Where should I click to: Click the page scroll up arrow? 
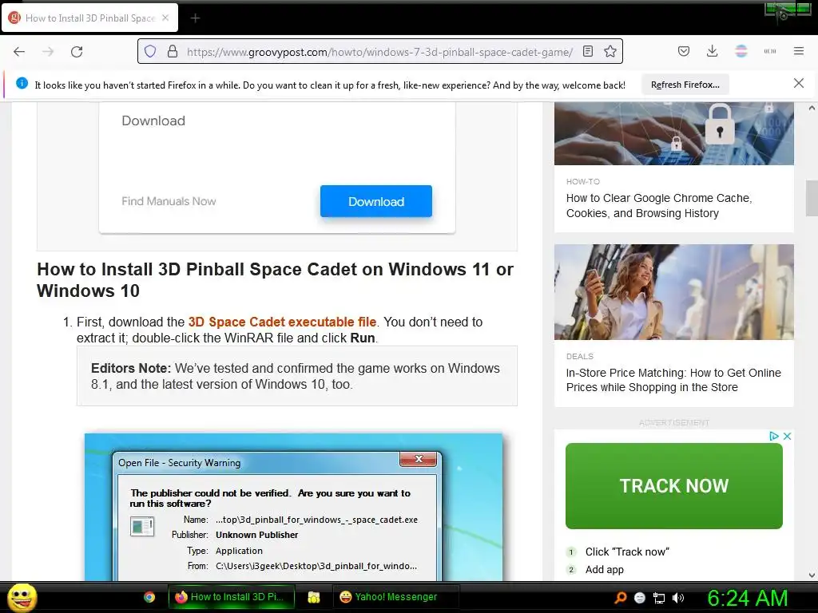[x=812, y=109]
